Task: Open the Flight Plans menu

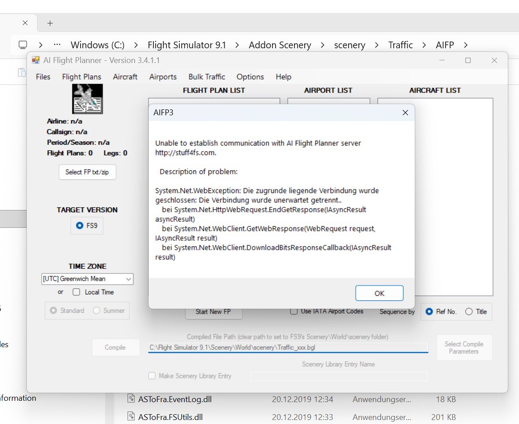Action: pos(81,77)
